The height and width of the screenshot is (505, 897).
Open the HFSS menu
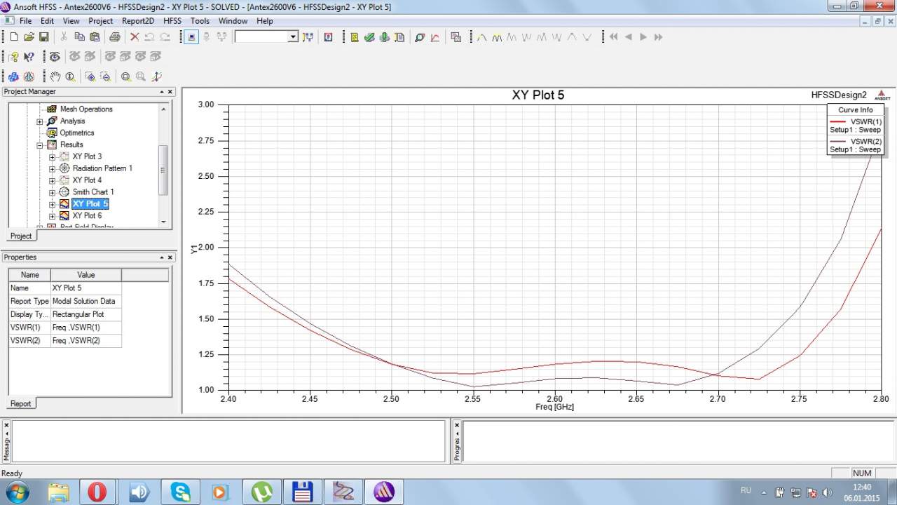(x=172, y=21)
